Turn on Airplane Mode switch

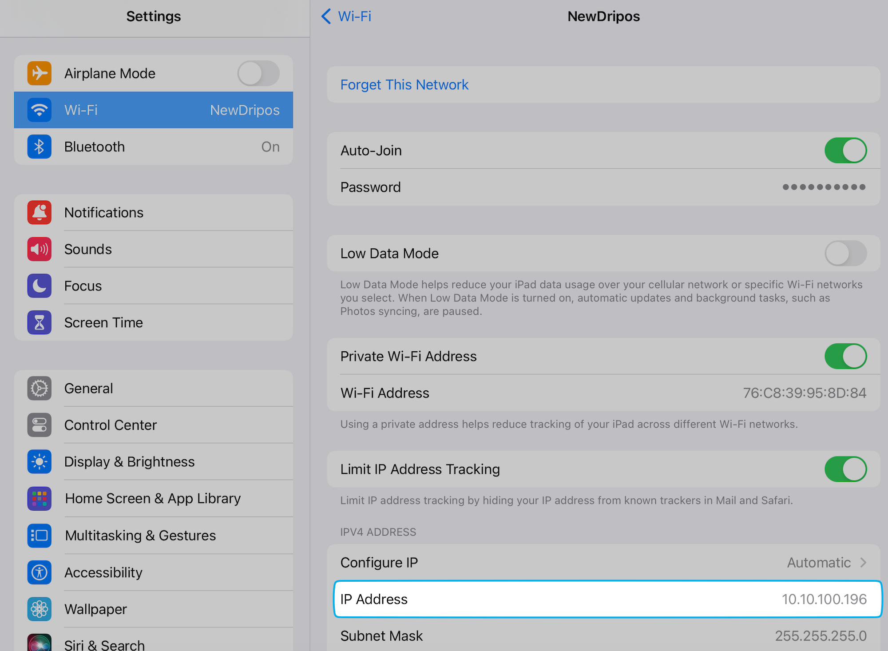coord(258,73)
